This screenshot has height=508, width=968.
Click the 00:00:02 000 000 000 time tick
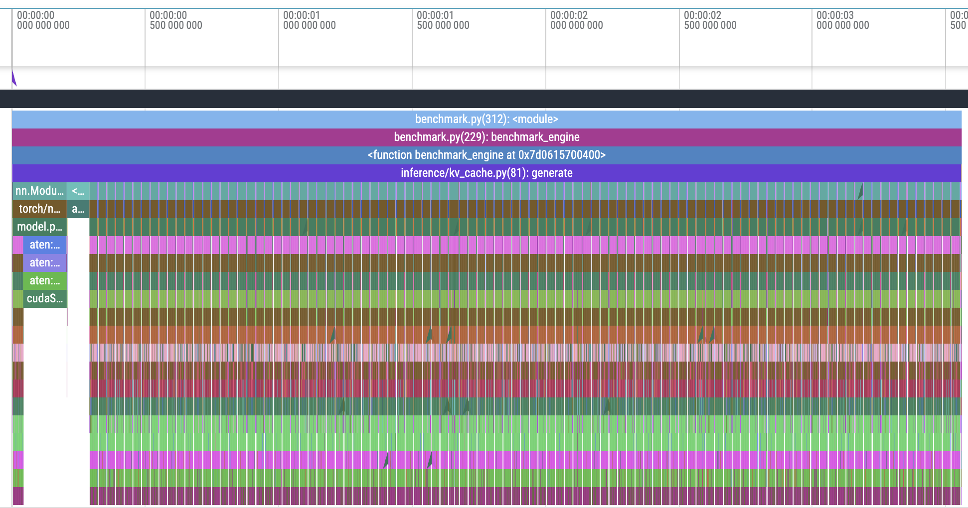577,20
